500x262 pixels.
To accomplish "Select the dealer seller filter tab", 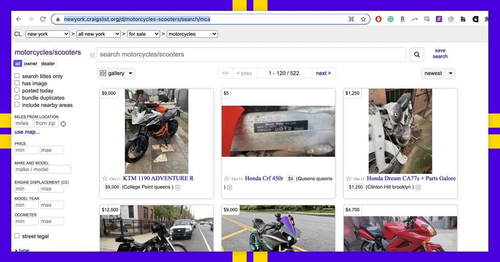I will pos(48,64).
